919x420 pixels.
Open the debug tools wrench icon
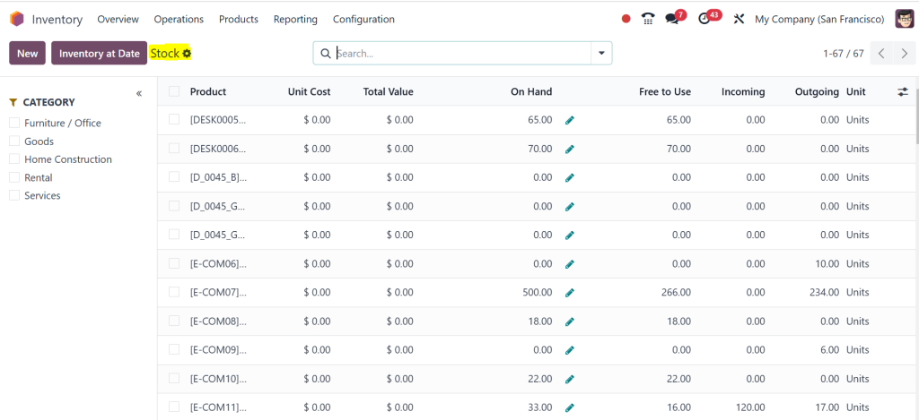[740, 19]
